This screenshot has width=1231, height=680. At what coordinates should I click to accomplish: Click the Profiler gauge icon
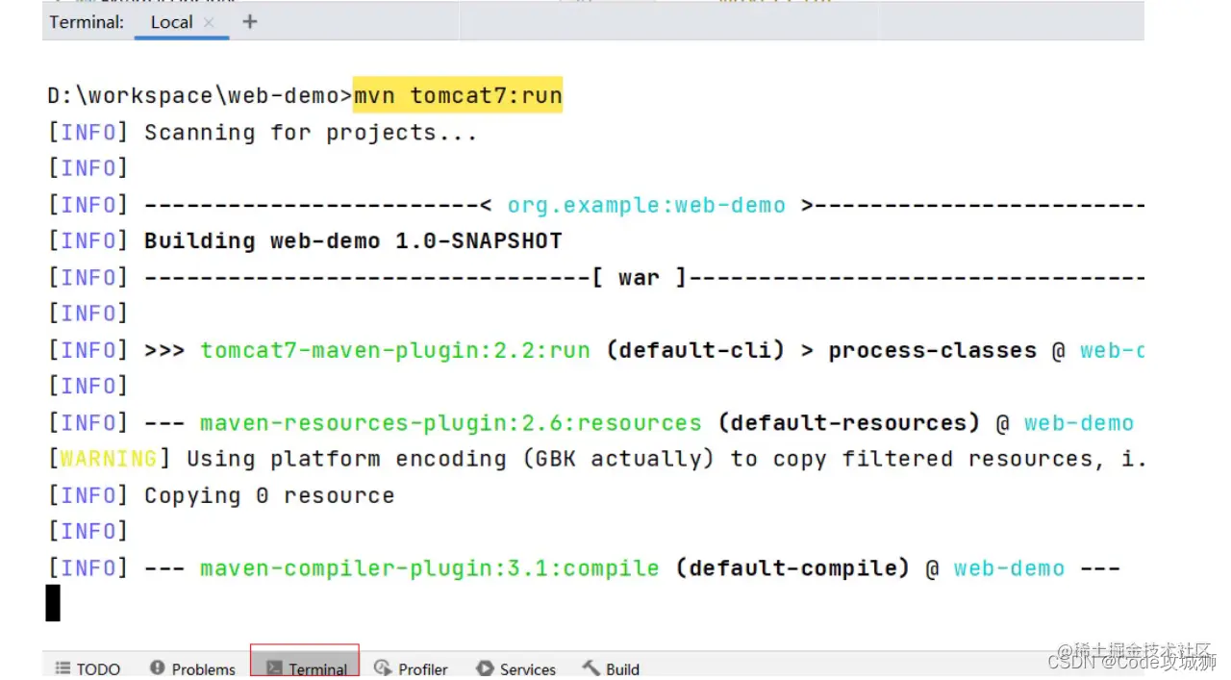coord(383,668)
